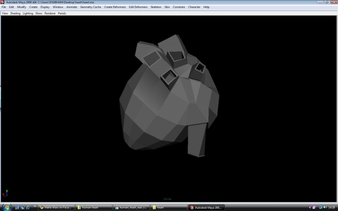Click the Maya application icon in title bar
The image size is (338, 211).
[x=2, y=2]
